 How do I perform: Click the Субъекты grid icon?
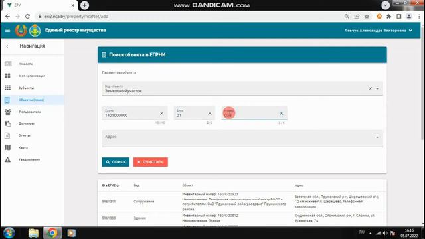pyautogui.click(x=7, y=88)
